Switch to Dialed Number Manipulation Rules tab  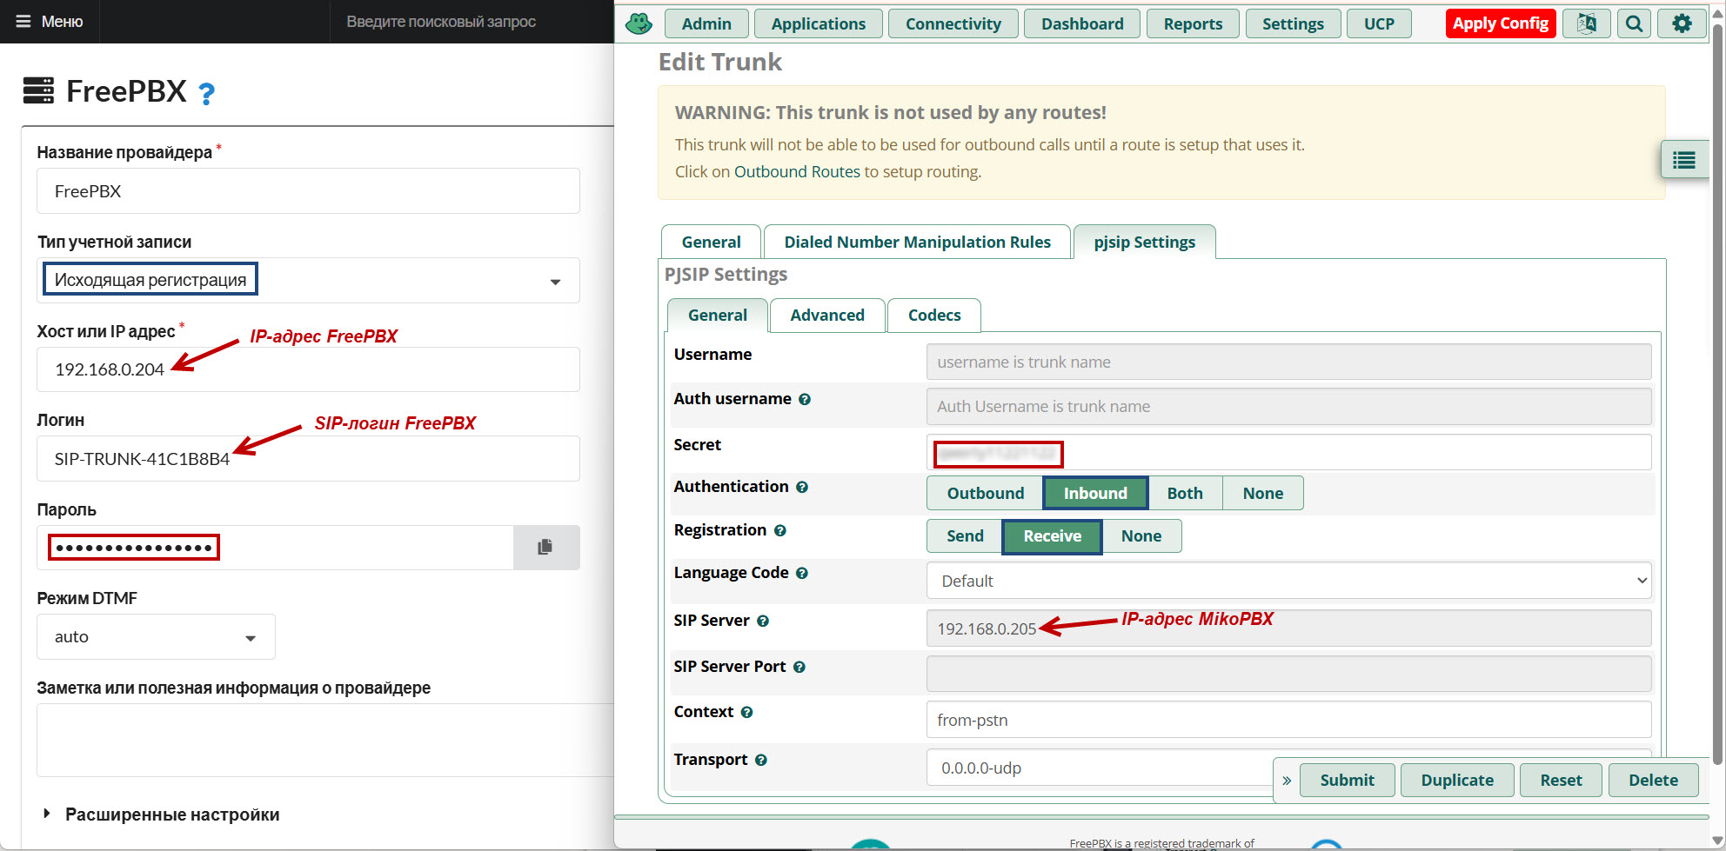point(917,243)
